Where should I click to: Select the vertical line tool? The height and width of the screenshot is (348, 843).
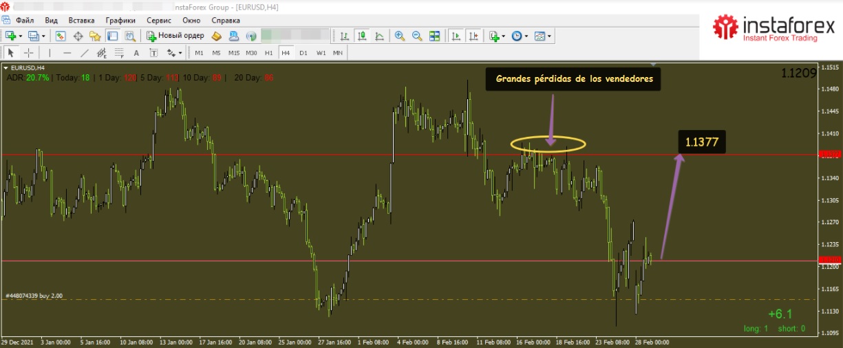[x=50, y=52]
